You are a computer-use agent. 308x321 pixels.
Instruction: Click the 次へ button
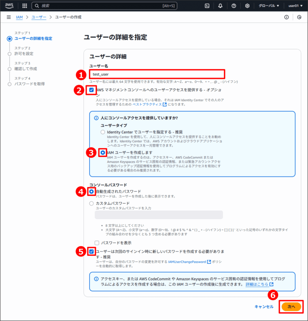pos(291,307)
